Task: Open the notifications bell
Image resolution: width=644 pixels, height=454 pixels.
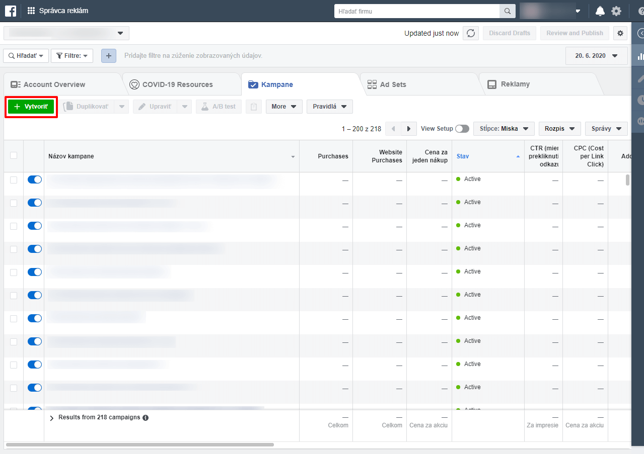Action: [x=600, y=11]
